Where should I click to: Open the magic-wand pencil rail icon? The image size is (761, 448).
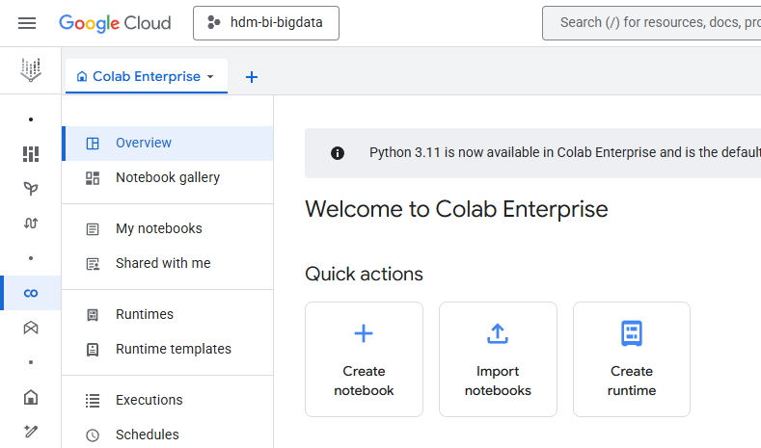[x=31, y=431]
